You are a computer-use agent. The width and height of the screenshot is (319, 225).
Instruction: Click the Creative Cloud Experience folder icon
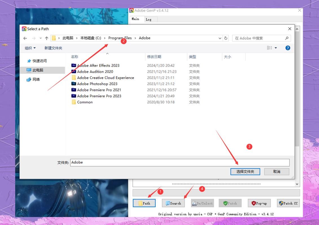[74, 78]
